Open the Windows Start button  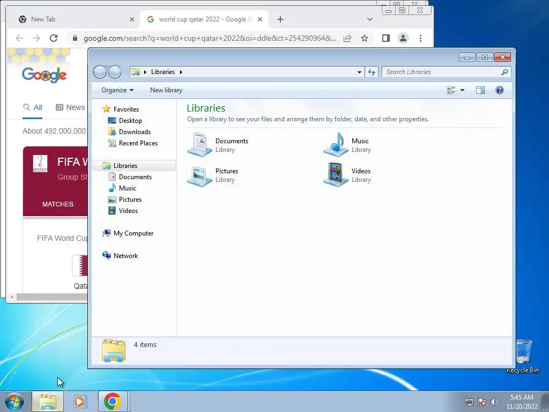14,401
